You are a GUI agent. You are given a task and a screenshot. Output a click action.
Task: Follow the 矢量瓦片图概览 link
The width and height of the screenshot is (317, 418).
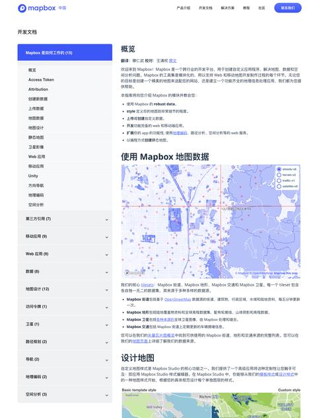(x=161, y=335)
